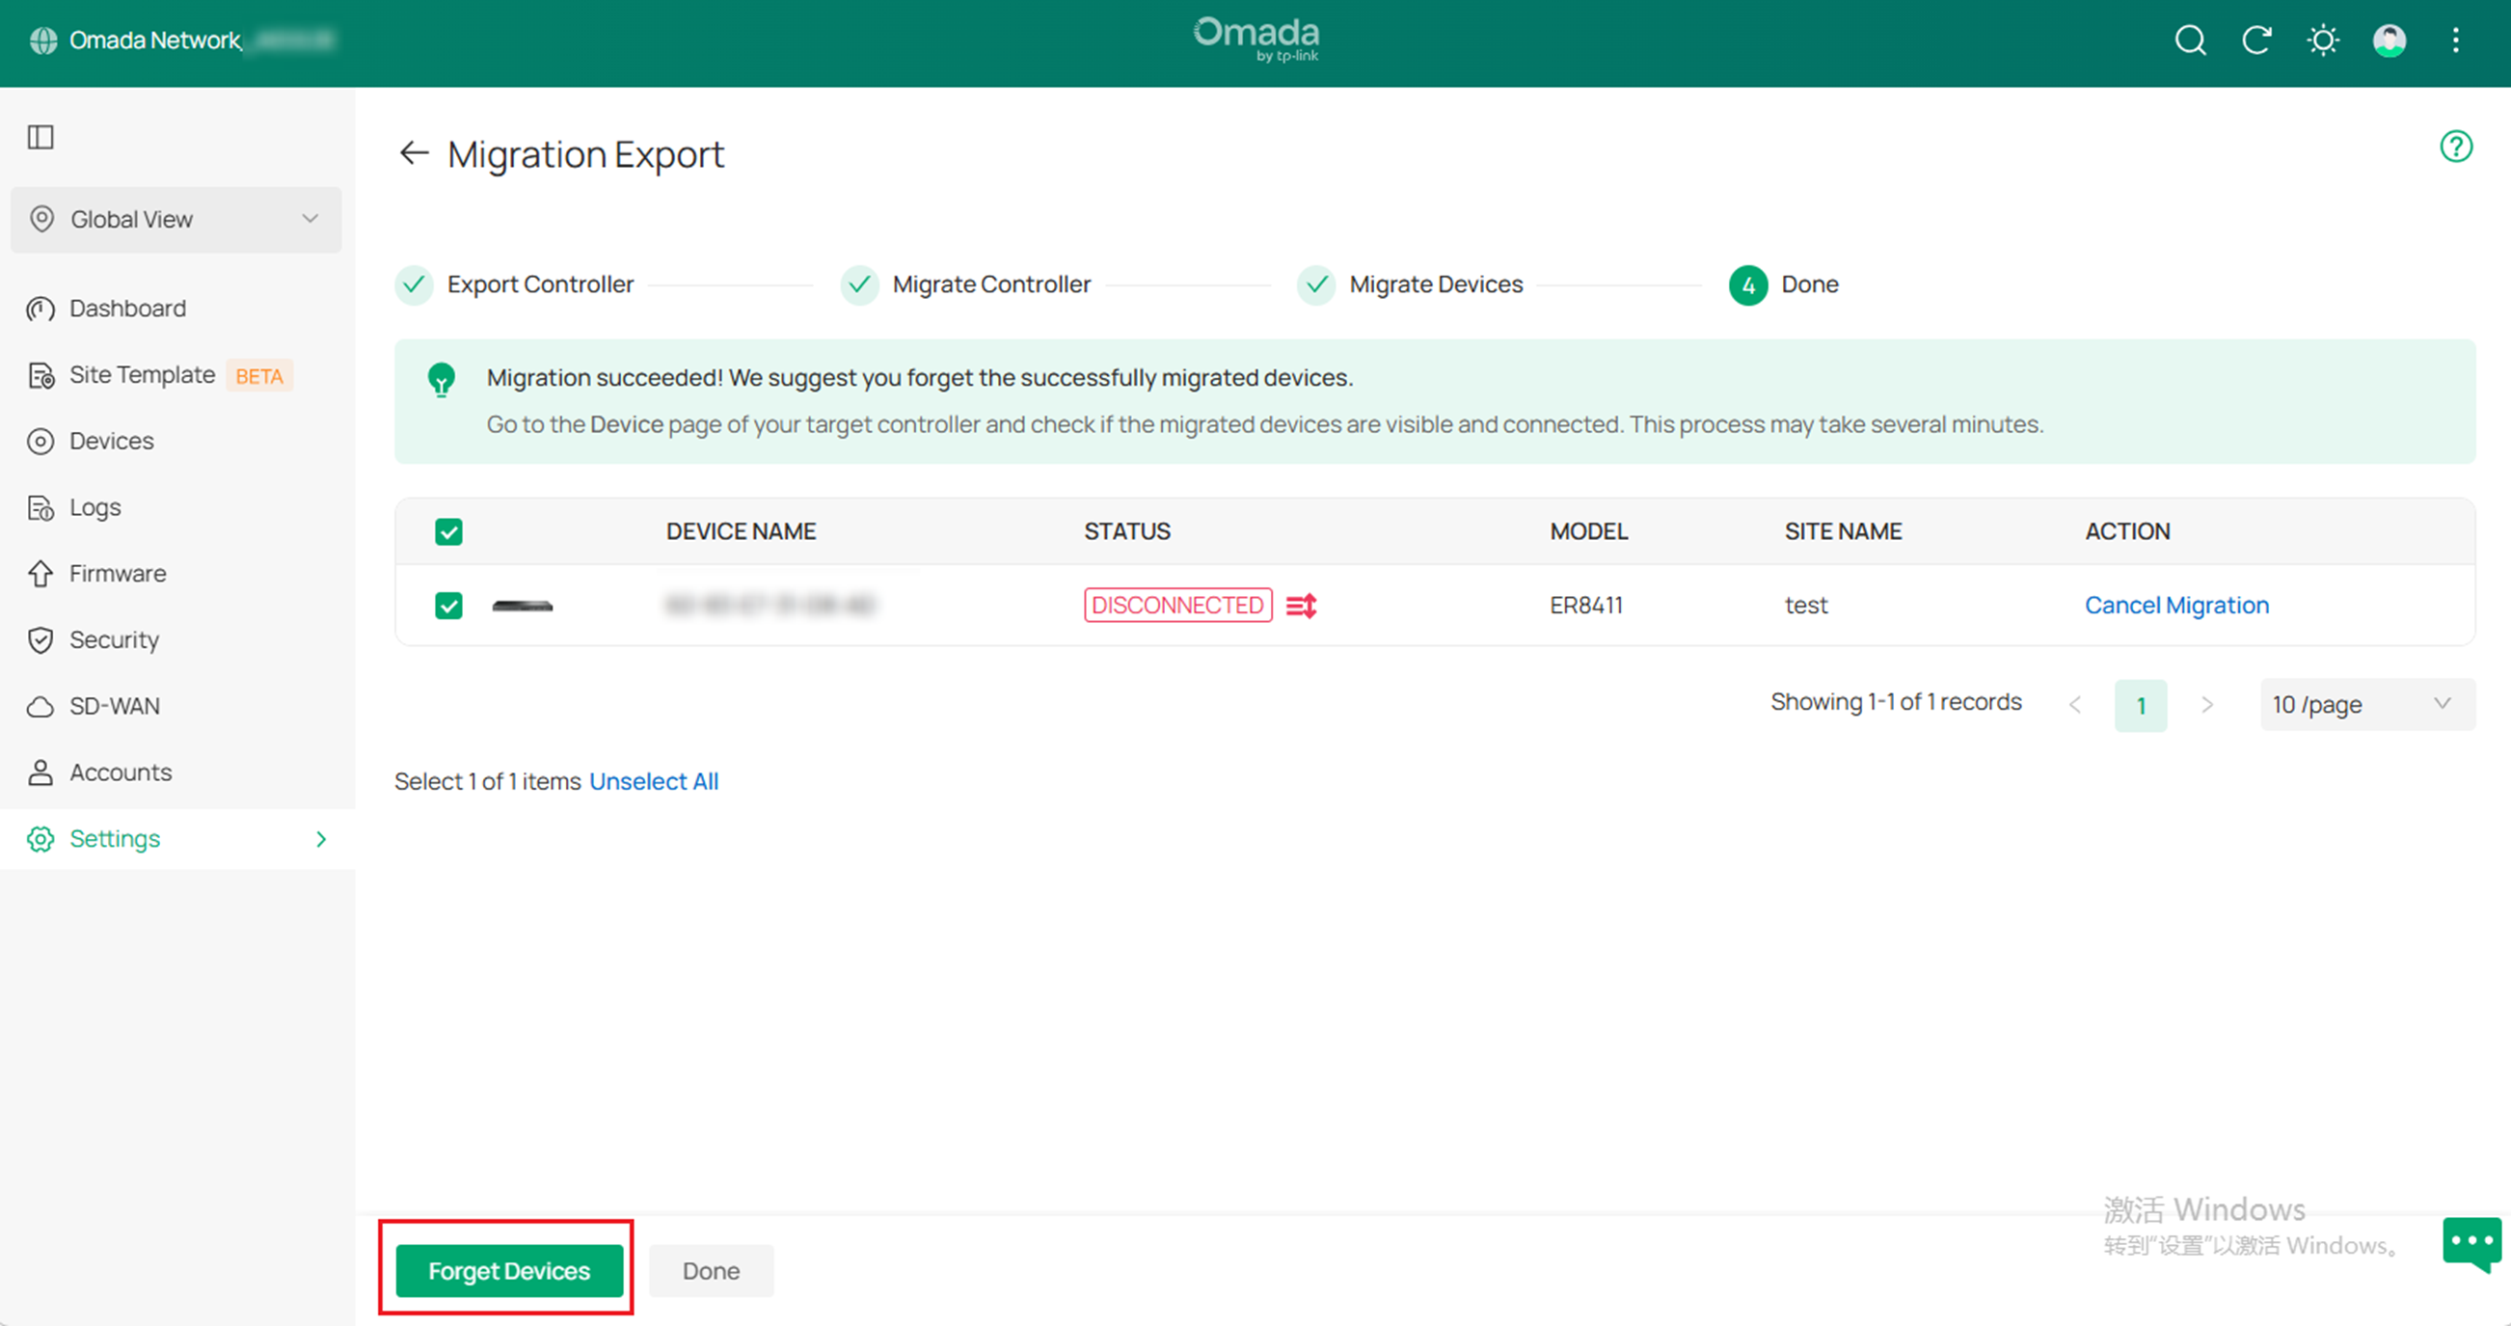The image size is (2511, 1326).
Task: Open the Firmware page
Action: [x=117, y=573]
